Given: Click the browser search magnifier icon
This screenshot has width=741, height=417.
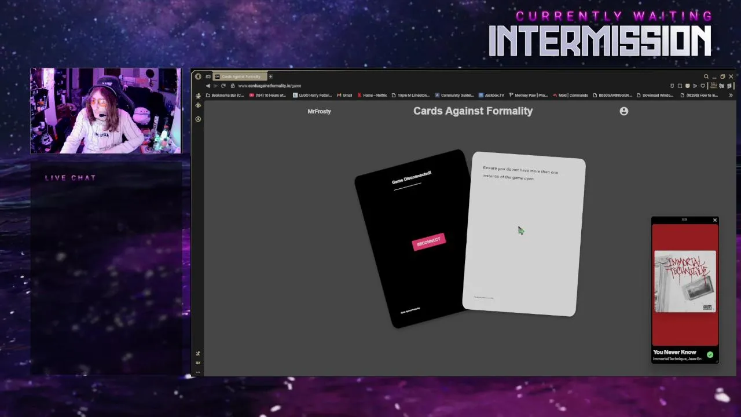Looking at the screenshot, I should click(706, 76).
